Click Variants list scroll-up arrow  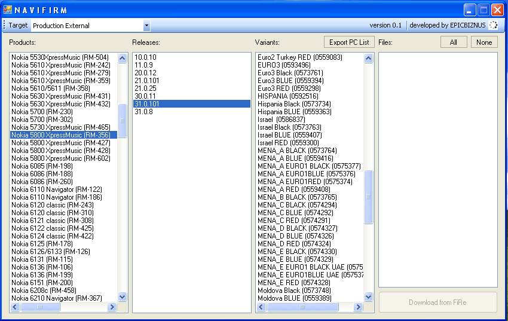(x=368, y=59)
